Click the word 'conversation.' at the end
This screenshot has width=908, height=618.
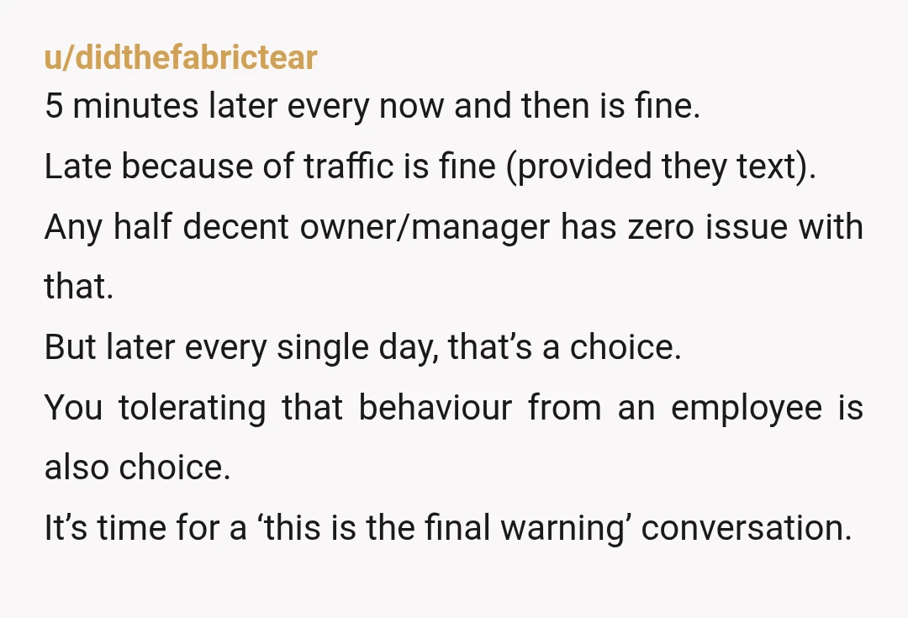pos(747,528)
